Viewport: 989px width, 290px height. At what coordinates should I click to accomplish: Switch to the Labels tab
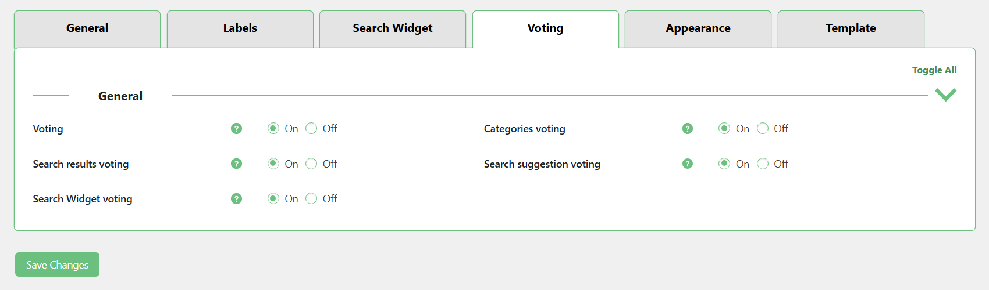240,28
